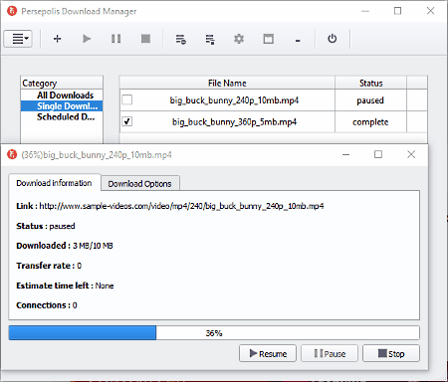Click the power exit icon in toolbar
The height and width of the screenshot is (382, 448).
pos(333,39)
